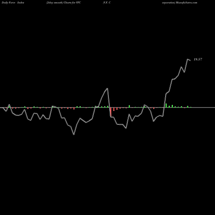
Task: Click the '(2day smooth) Charts for VFC' text
Action: click(64, 3)
